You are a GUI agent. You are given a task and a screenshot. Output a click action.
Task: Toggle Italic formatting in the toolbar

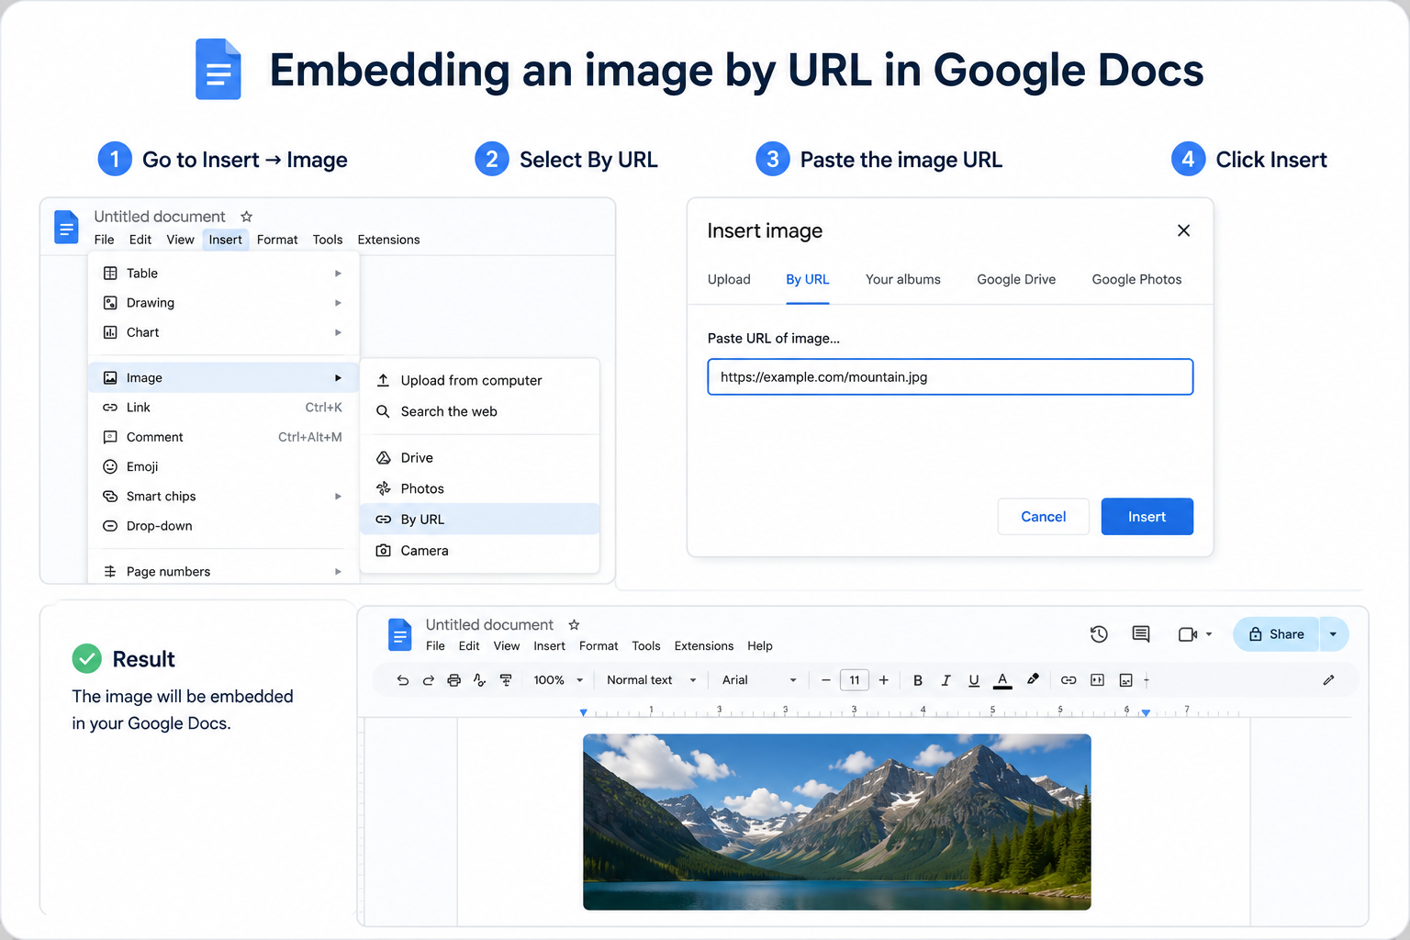[x=946, y=680]
